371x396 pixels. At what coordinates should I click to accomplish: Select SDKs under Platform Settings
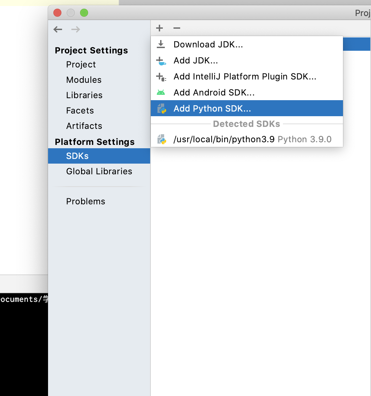point(99,156)
